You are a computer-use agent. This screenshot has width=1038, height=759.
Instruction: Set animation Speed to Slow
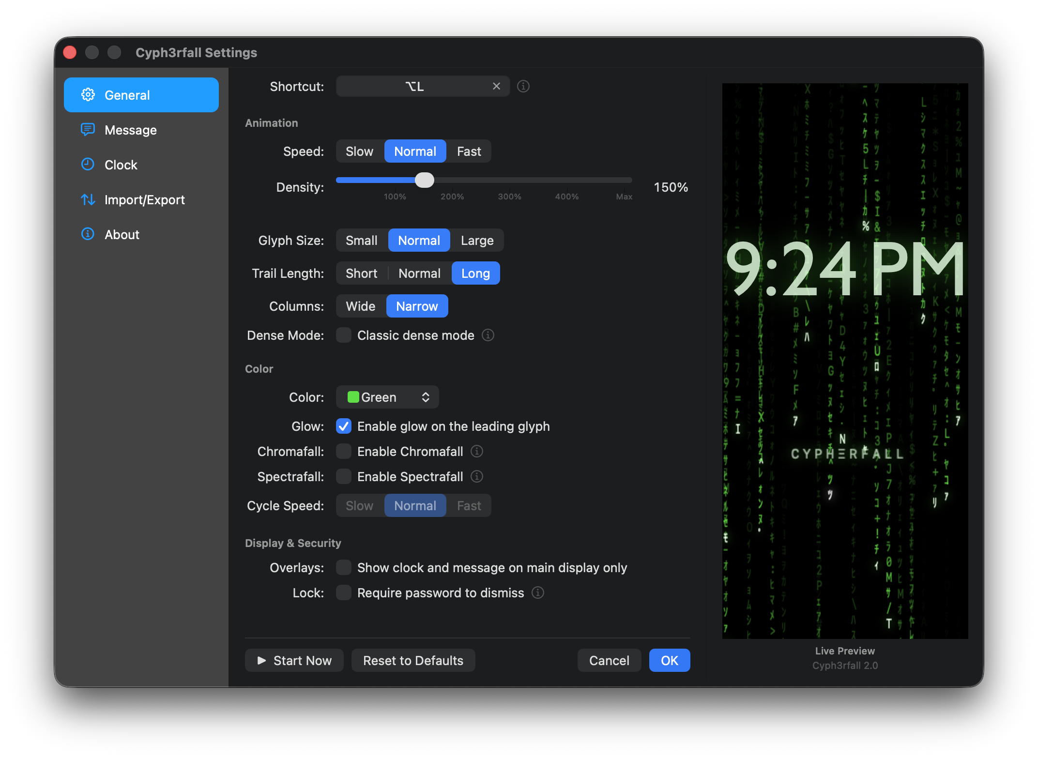click(x=360, y=151)
